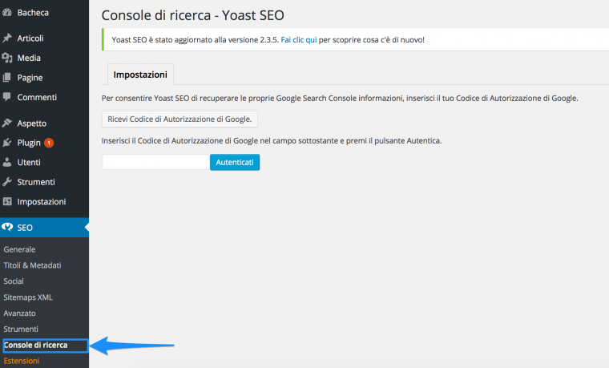Open Bacheca in the sidebar

coord(33,13)
